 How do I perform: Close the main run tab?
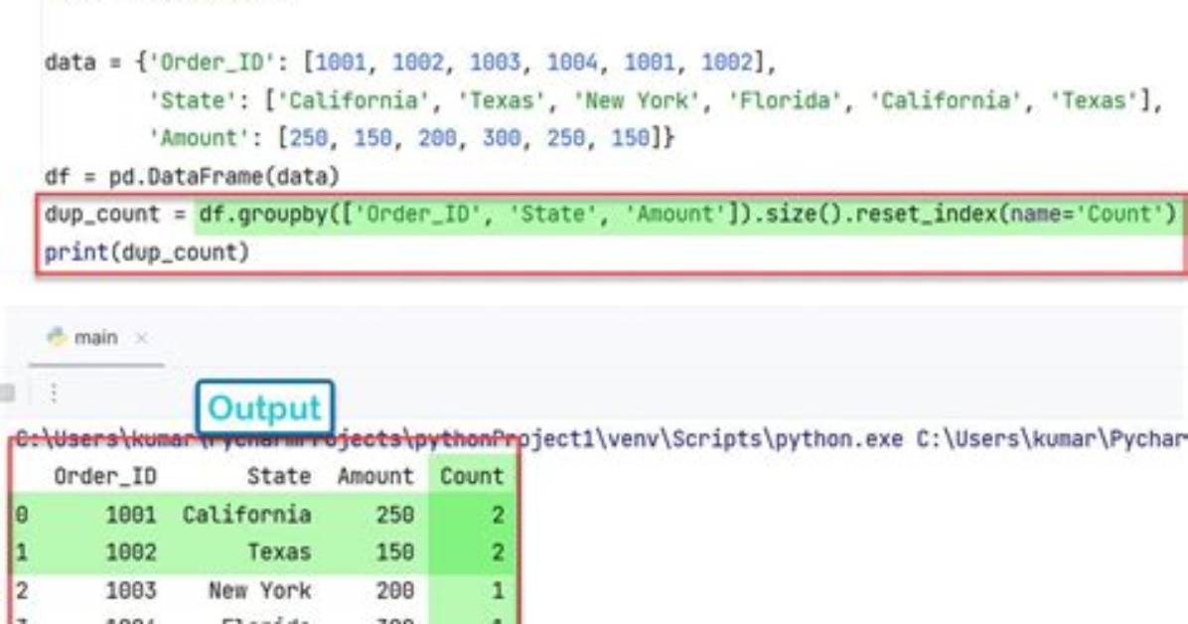coord(141,338)
